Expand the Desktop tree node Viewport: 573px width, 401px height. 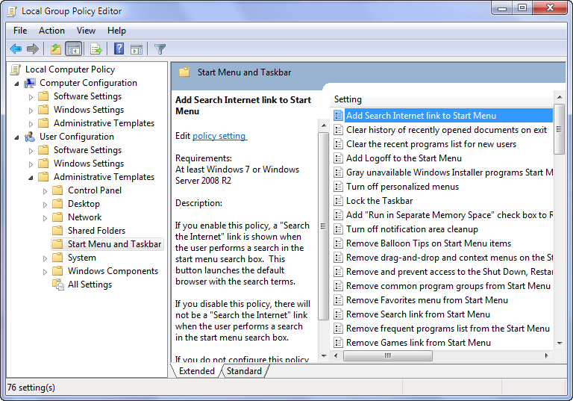point(45,205)
